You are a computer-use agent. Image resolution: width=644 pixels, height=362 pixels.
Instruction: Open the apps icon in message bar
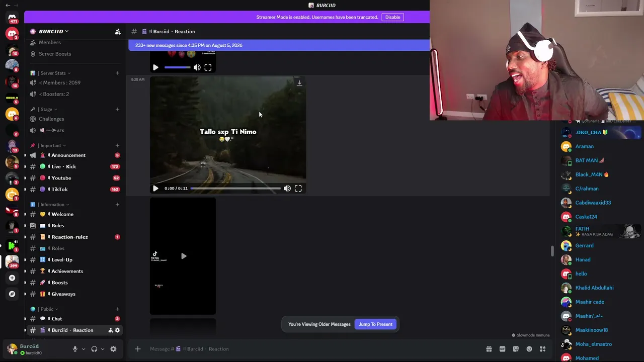tap(542, 349)
